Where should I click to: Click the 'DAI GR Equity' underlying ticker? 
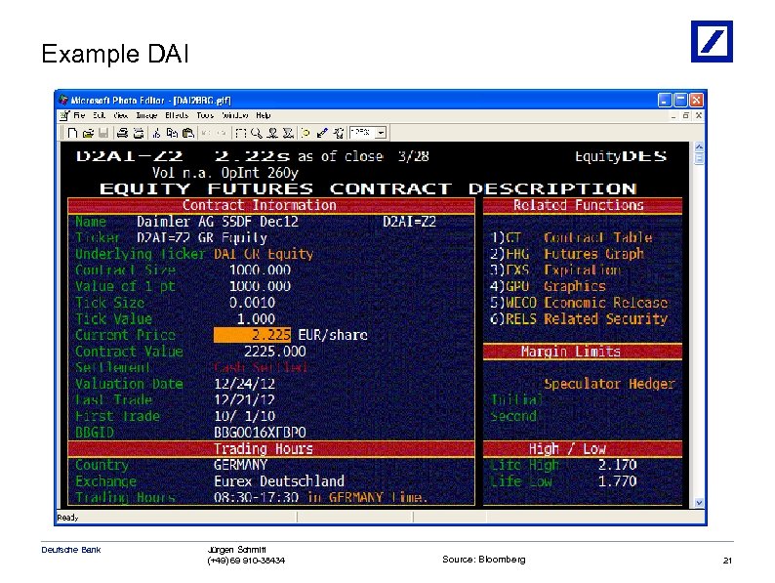point(264,254)
